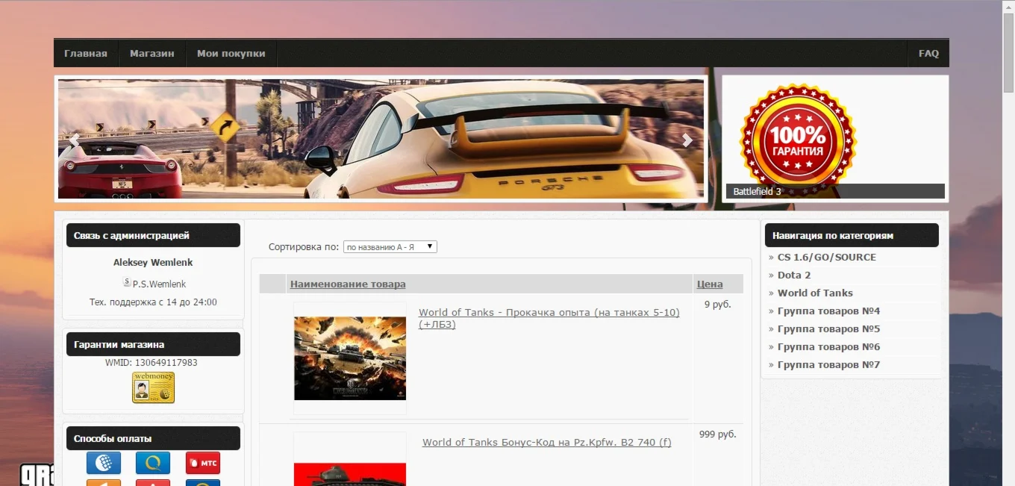
Task: Advance the banner carousel to next slide
Action: coord(687,140)
